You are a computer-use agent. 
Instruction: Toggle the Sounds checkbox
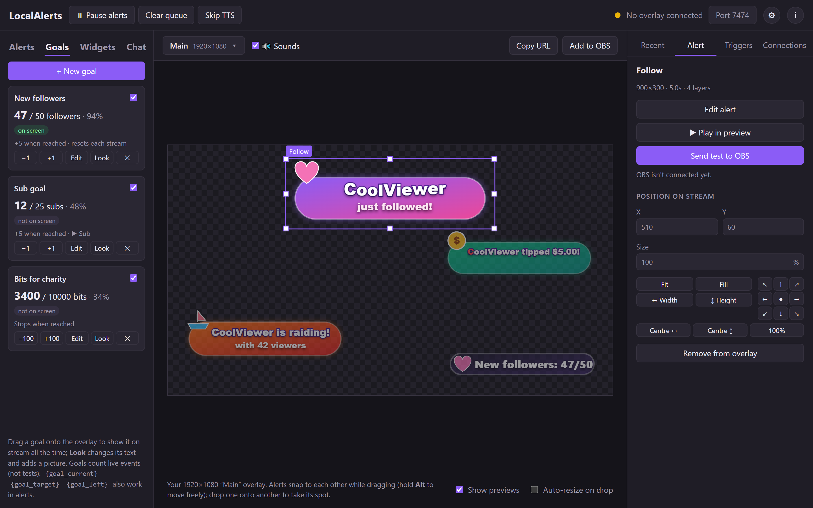[255, 46]
